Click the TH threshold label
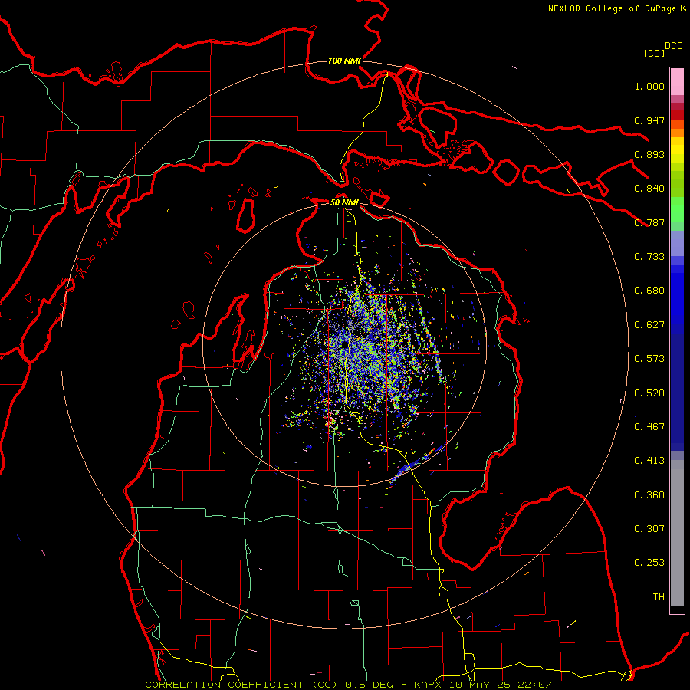 coord(659,597)
